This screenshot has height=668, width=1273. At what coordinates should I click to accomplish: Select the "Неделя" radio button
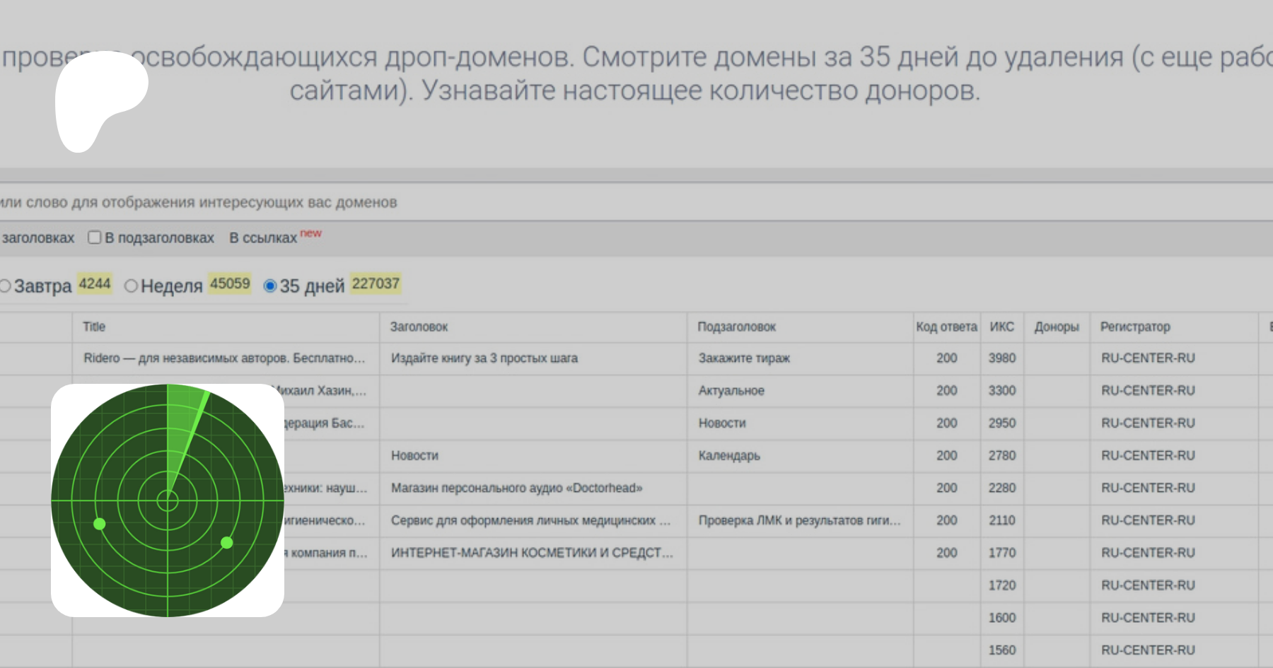click(x=131, y=286)
